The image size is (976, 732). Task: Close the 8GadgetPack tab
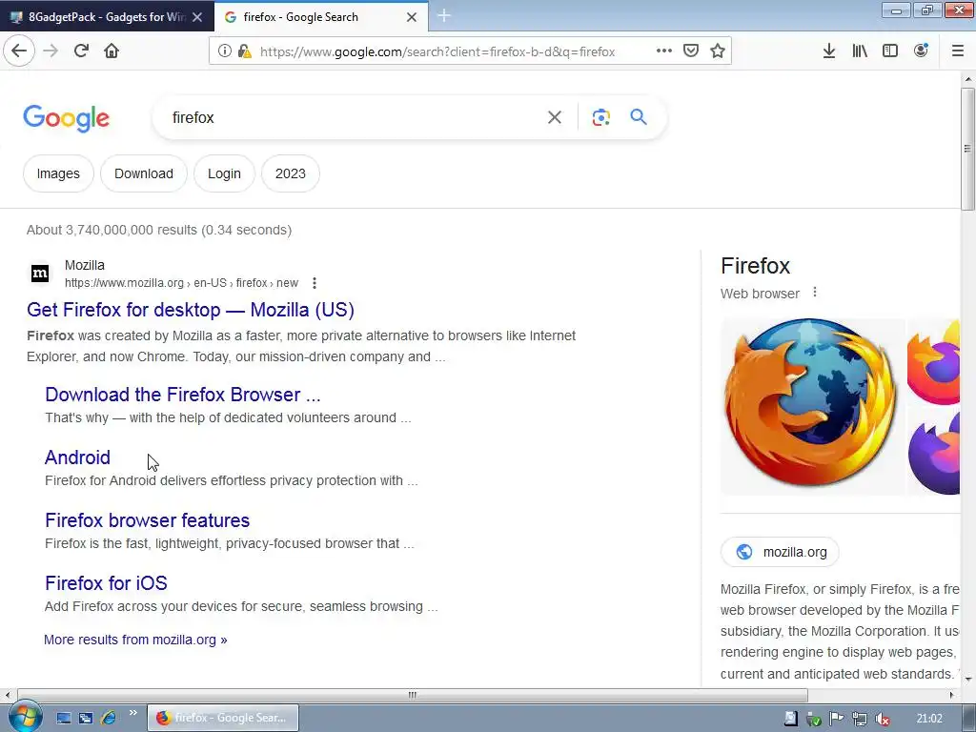pos(197,17)
